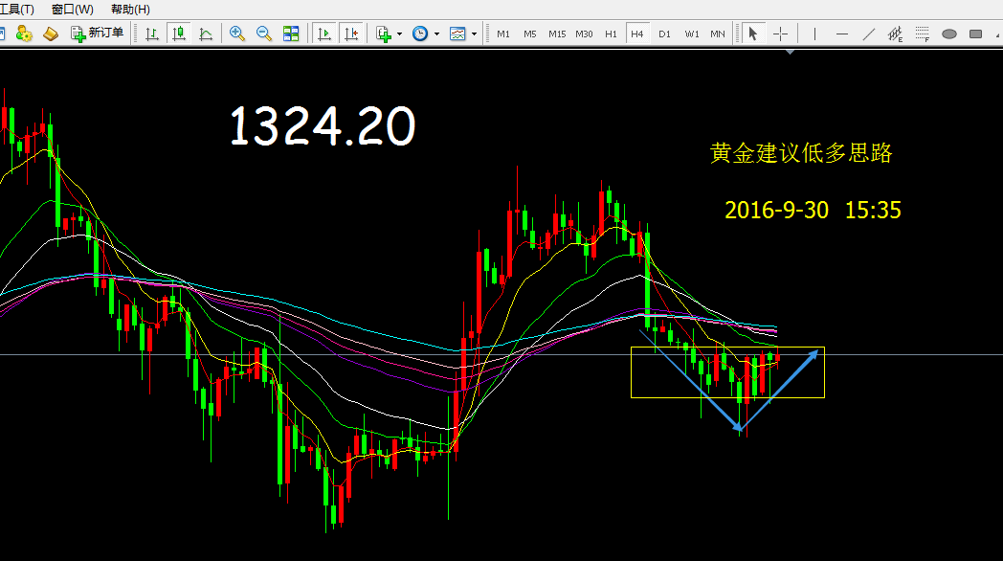This screenshot has width=1003, height=561.
Task: Click the 新订单 new order button
Action: click(98, 34)
